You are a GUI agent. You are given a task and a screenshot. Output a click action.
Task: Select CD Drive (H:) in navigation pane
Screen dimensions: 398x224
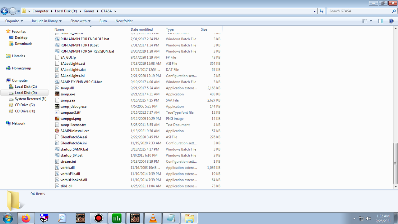pos(25,111)
